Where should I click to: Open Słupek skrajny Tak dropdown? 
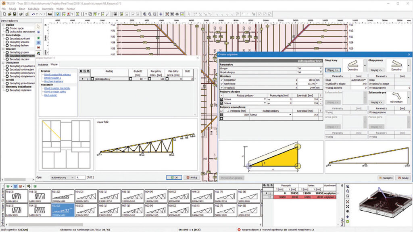pyautogui.click(x=321, y=72)
